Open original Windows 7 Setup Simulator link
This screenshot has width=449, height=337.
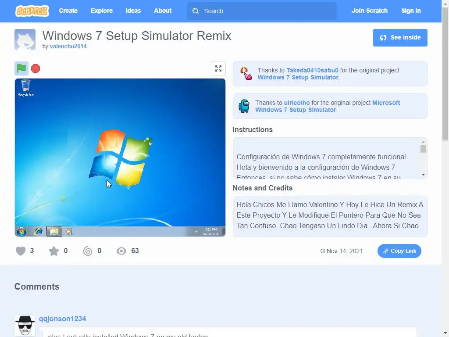[x=298, y=77]
